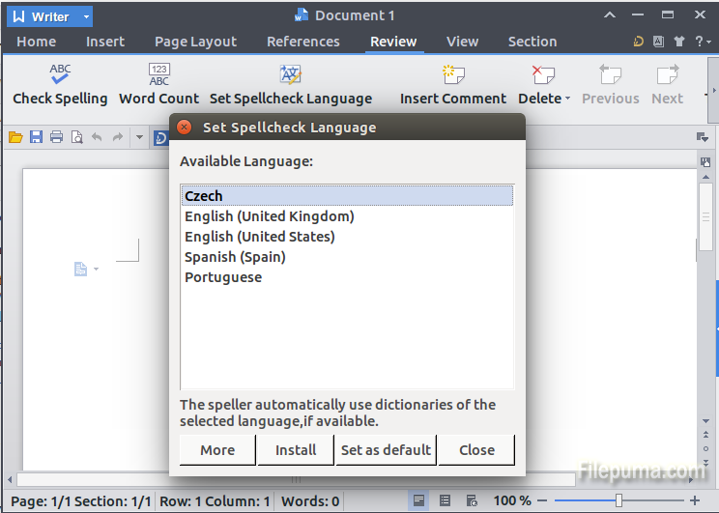The width and height of the screenshot is (719, 513).
Task: Print the document using printer icon
Action: pyautogui.click(x=56, y=137)
